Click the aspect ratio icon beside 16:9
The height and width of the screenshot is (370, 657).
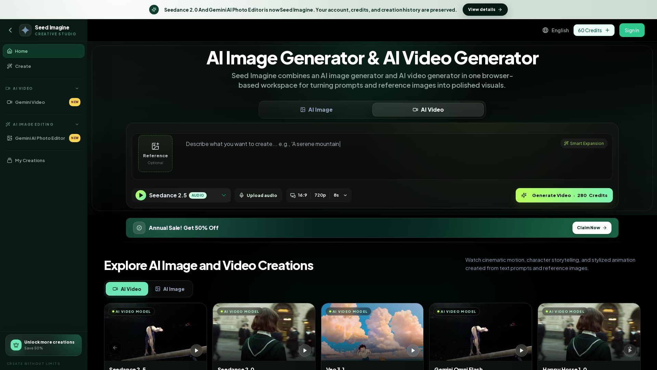coord(293,195)
